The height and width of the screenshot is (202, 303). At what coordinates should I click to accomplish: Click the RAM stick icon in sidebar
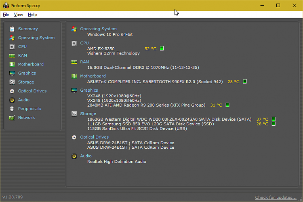pos(12,56)
